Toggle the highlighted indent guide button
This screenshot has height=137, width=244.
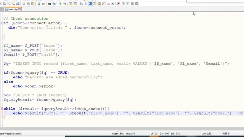click(90, 4)
